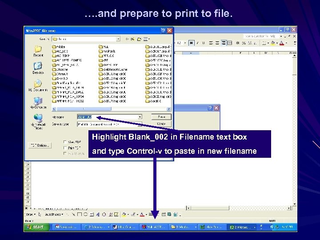The image size is (320, 240).
Task: Open the Windows Explorer taskbar group
Action: tap(183, 227)
